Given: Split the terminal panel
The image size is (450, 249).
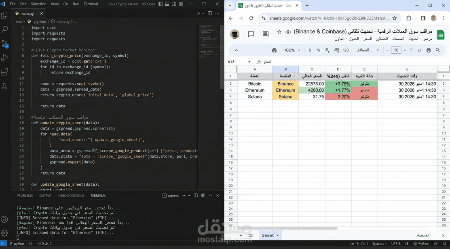Looking at the screenshot, I should pyautogui.click(x=195, y=195).
